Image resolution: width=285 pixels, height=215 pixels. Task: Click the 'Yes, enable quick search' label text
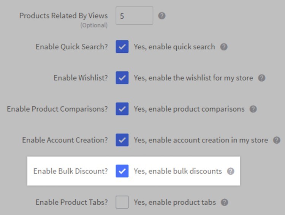(174, 47)
